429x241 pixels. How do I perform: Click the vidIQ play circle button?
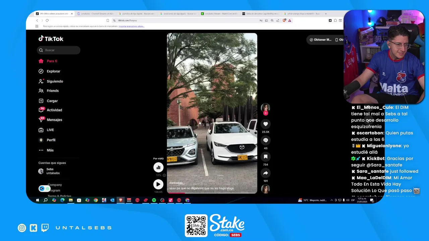pyautogui.click(x=158, y=184)
